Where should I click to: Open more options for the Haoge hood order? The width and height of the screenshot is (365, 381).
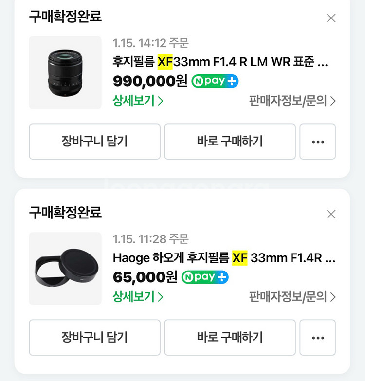317,338
